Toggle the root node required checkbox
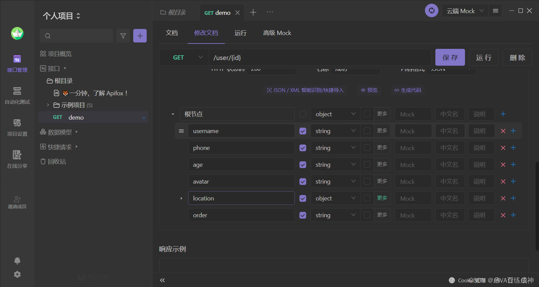539x287 pixels. [x=303, y=114]
